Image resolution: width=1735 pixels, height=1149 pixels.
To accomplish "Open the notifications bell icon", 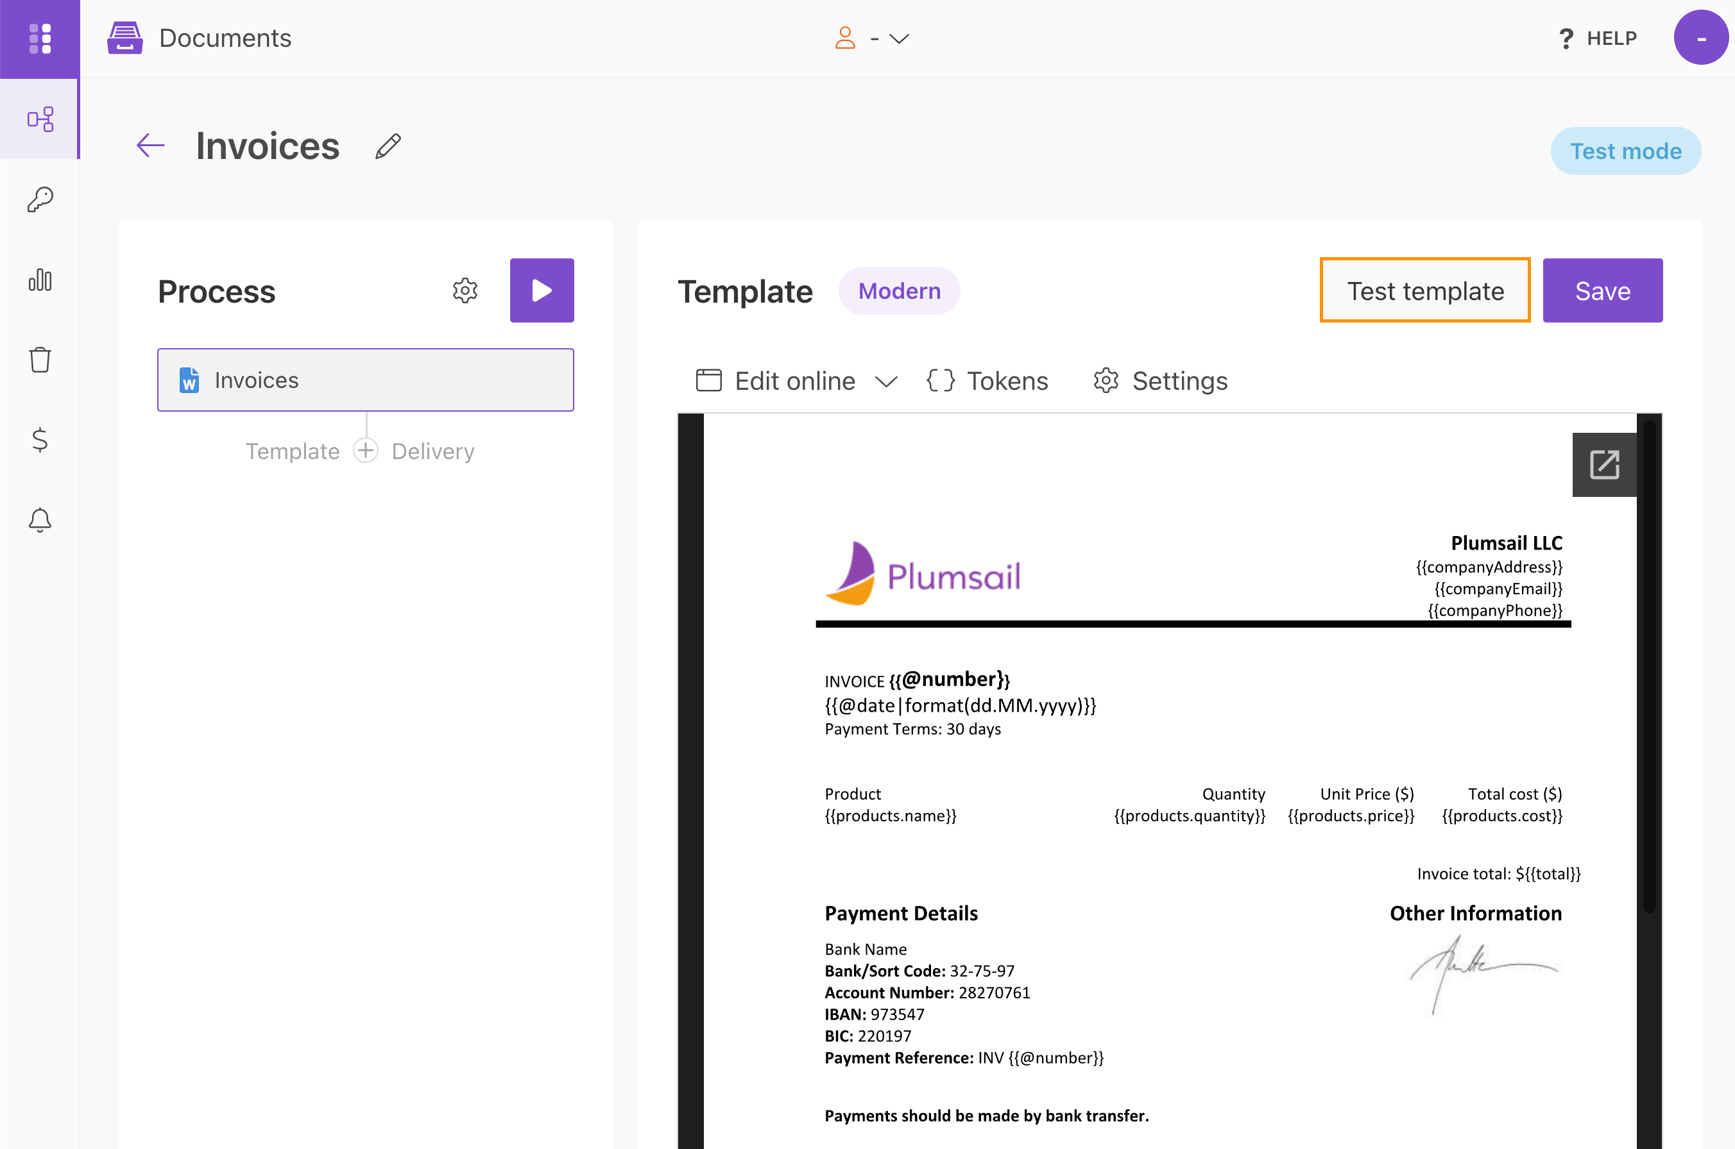I will [40, 520].
